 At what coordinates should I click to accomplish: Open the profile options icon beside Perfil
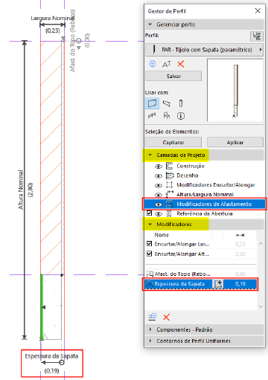(257, 36)
